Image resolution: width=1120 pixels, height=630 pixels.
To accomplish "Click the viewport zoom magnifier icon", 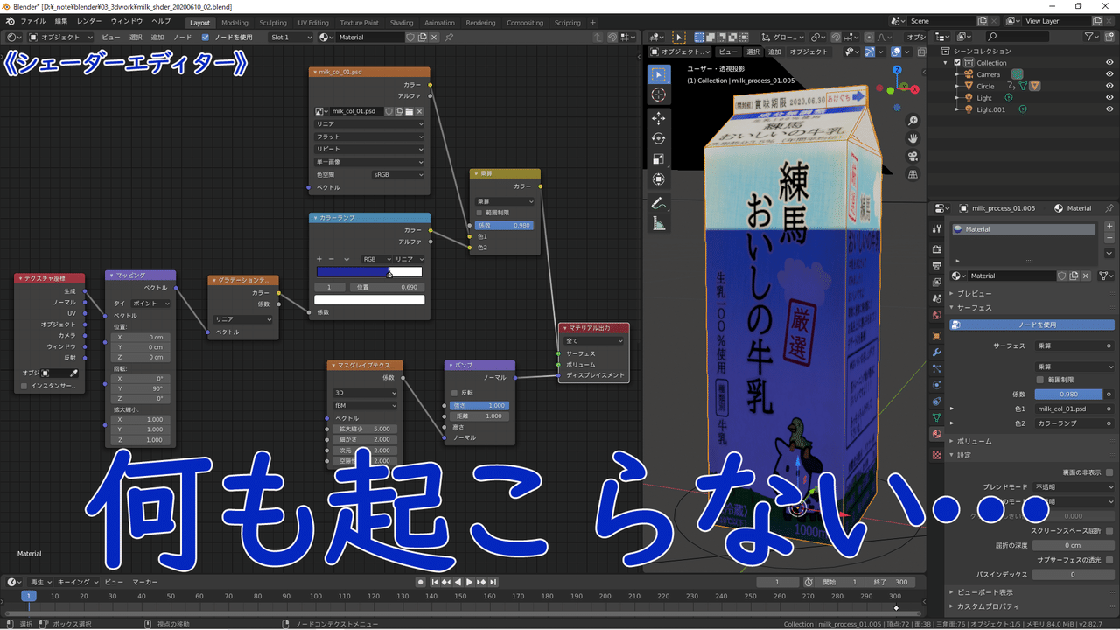I will pyautogui.click(x=913, y=121).
